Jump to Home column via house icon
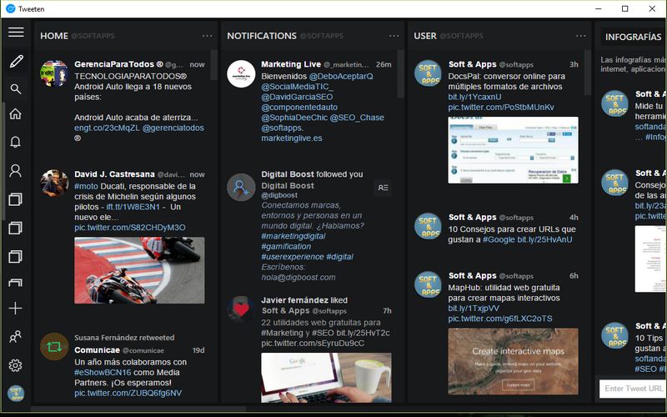Screen dimensions: 667x417 [15, 114]
